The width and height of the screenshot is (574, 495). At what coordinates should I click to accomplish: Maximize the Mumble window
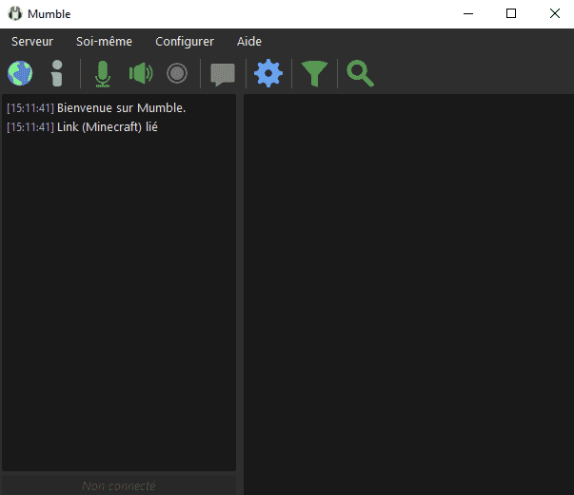pyautogui.click(x=511, y=13)
